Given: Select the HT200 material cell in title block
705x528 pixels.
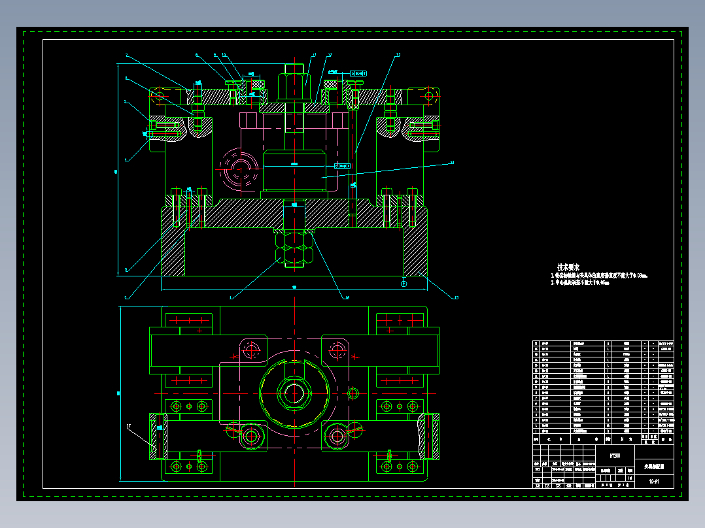Looking at the screenshot, I should point(615,456).
